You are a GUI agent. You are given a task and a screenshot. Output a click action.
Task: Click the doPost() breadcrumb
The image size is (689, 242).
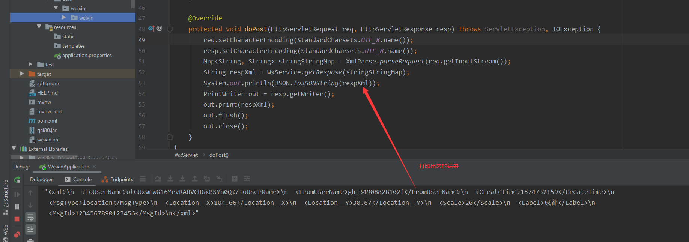click(x=219, y=155)
